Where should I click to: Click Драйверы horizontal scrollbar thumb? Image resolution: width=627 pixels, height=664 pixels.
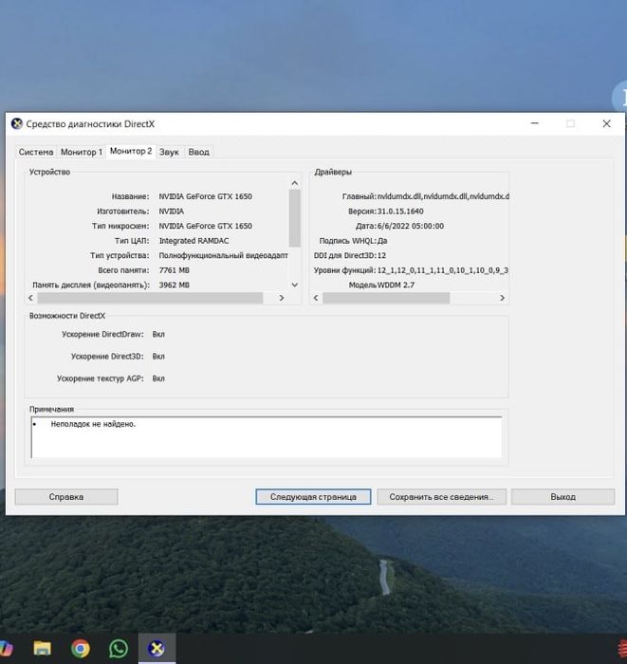(386, 298)
